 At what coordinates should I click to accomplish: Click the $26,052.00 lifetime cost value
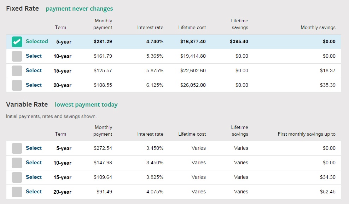click(x=193, y=85)
